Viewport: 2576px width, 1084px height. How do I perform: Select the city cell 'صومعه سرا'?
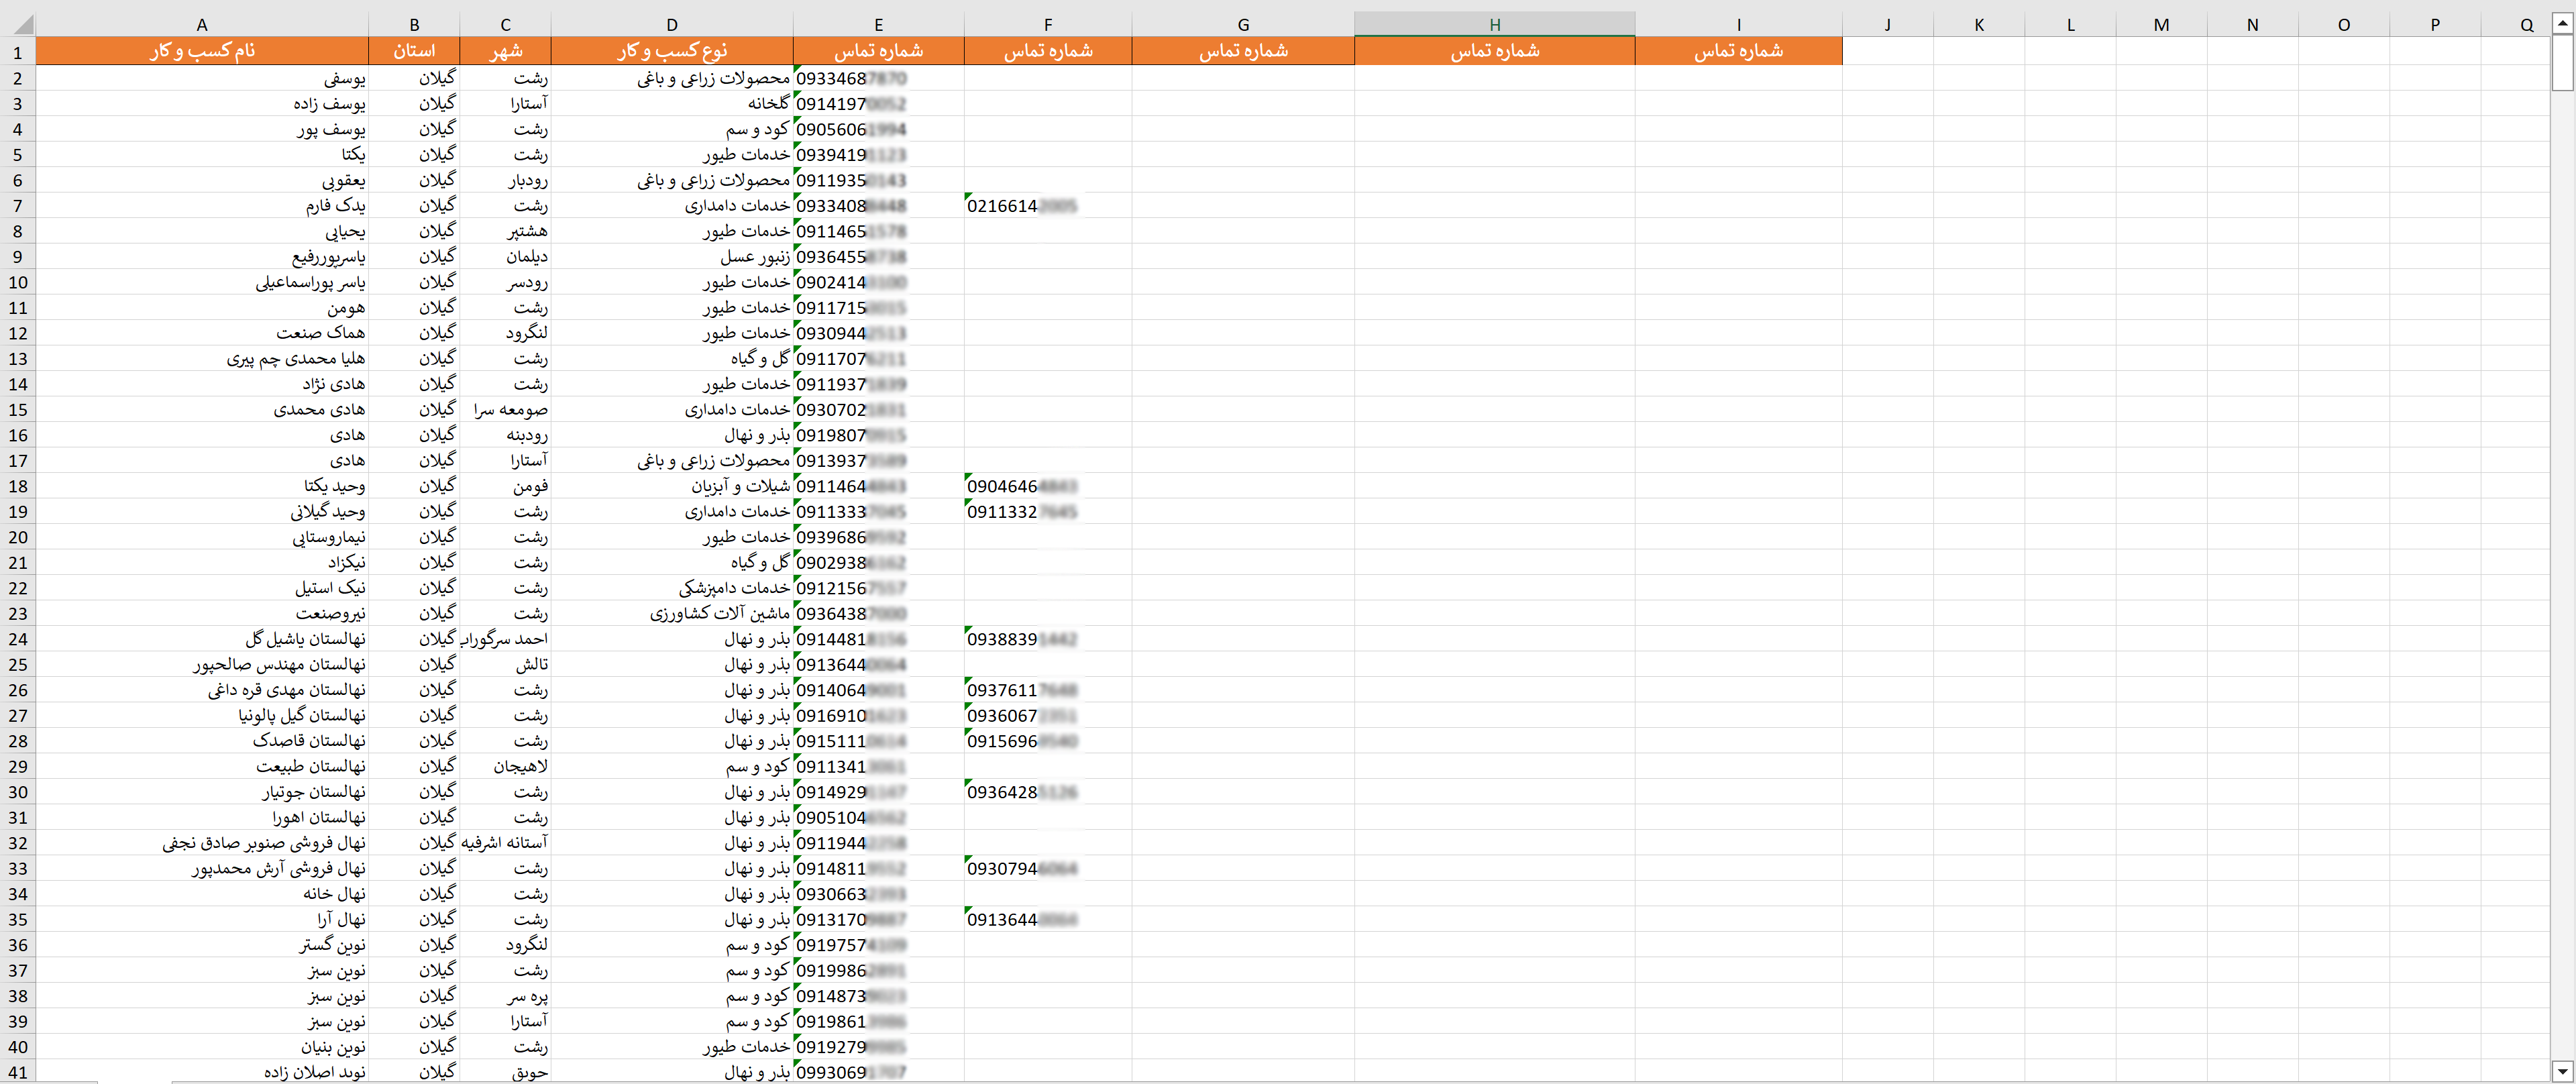505,409
